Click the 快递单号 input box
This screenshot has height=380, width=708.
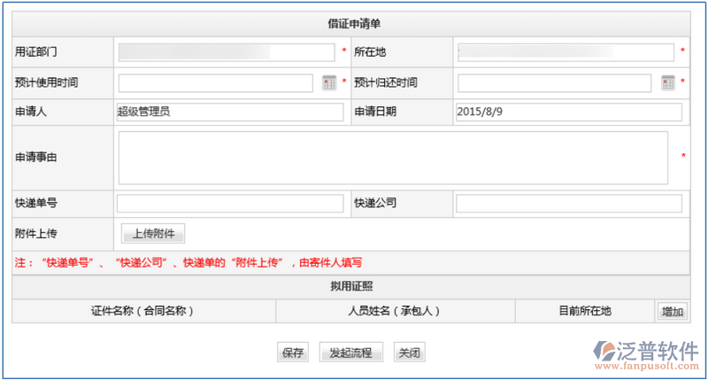click(229, 204)
